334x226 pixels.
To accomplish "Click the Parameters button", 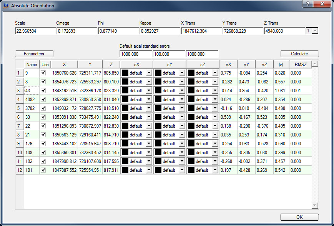I will pyautogui.click(x=34, y=54).
